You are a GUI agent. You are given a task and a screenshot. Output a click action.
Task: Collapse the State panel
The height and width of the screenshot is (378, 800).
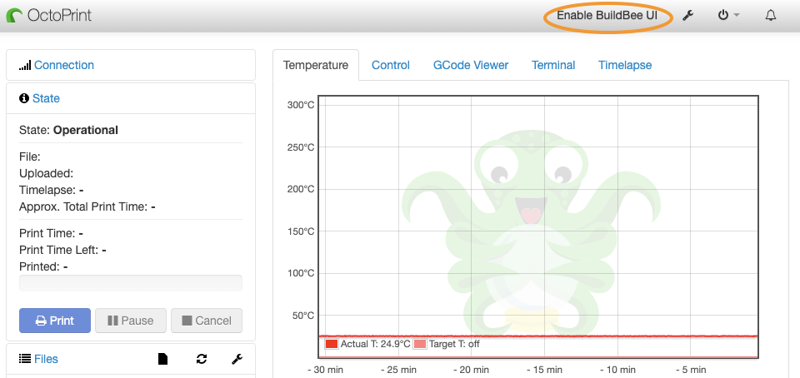click(x=46, y=98)
